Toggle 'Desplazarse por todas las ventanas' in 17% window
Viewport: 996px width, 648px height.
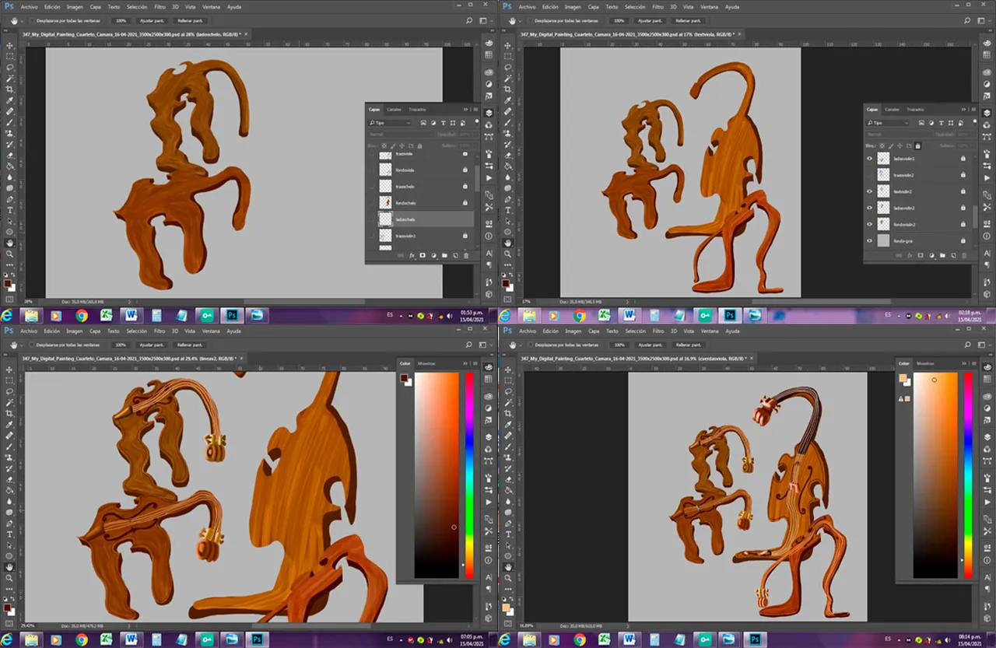pyautogui.click(x=530, y=19)
